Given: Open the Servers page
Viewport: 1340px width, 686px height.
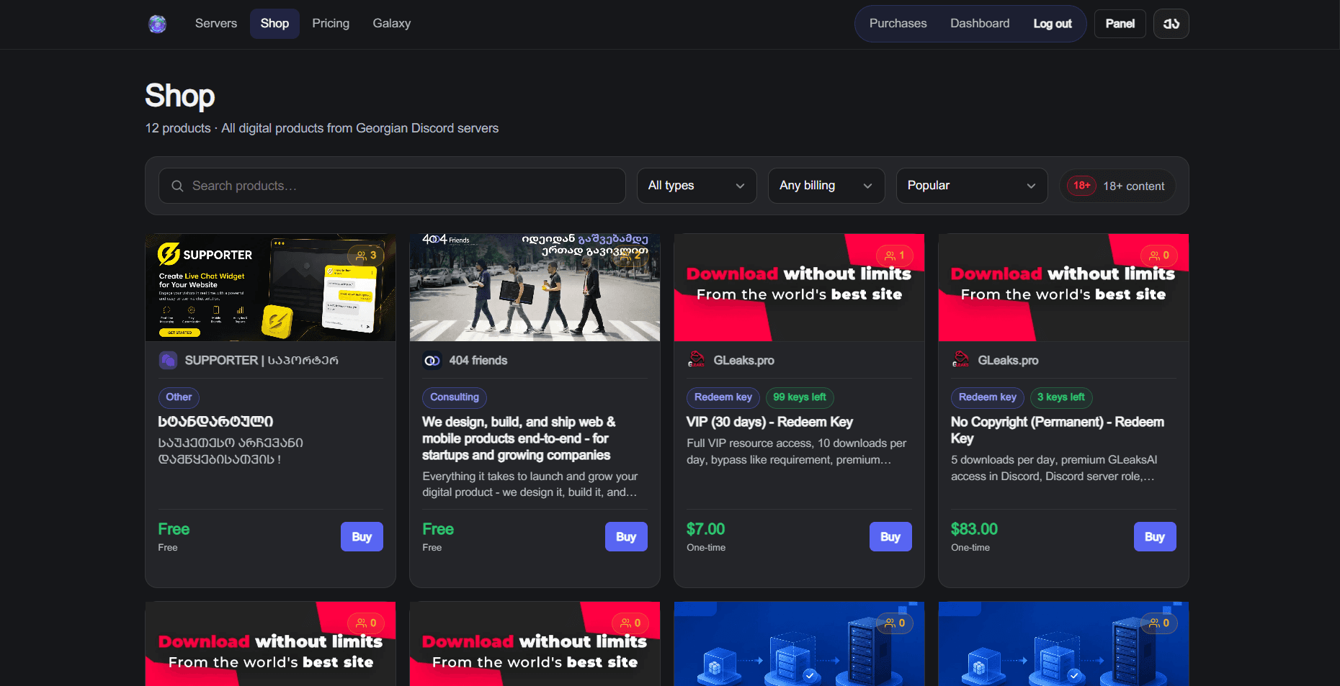Looking at the screenshot, I should pyautogui.click(x=216, y=24).
